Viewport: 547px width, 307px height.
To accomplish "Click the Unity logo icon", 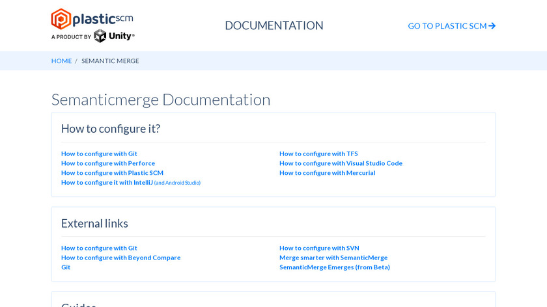I will coord(100,36).
